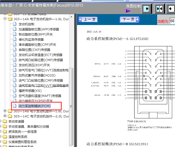Open 发动机冷却液温度(ECT)传感器 page
Screen dimensions: 175x147
pyautogui.click(x=40, y=55)
